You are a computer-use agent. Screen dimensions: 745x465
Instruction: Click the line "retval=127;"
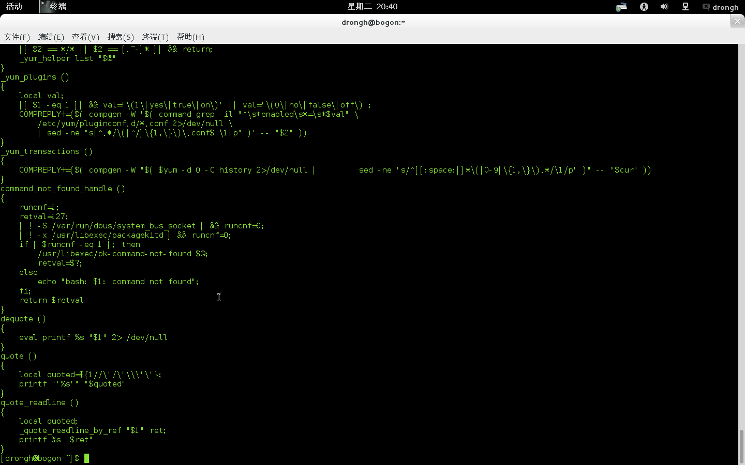click(x=44, y=216)
